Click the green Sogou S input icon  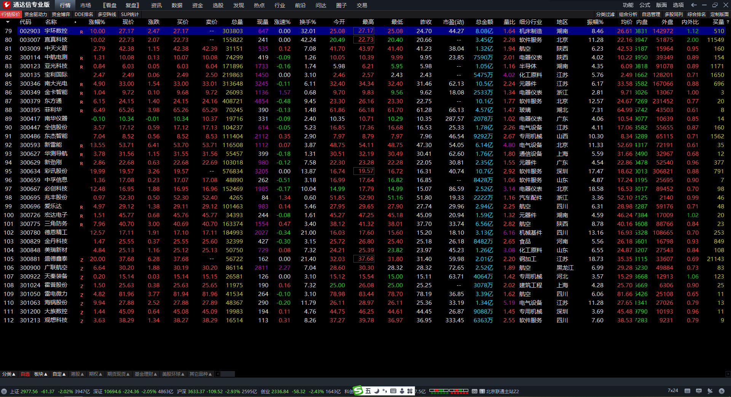click(358, 391)
